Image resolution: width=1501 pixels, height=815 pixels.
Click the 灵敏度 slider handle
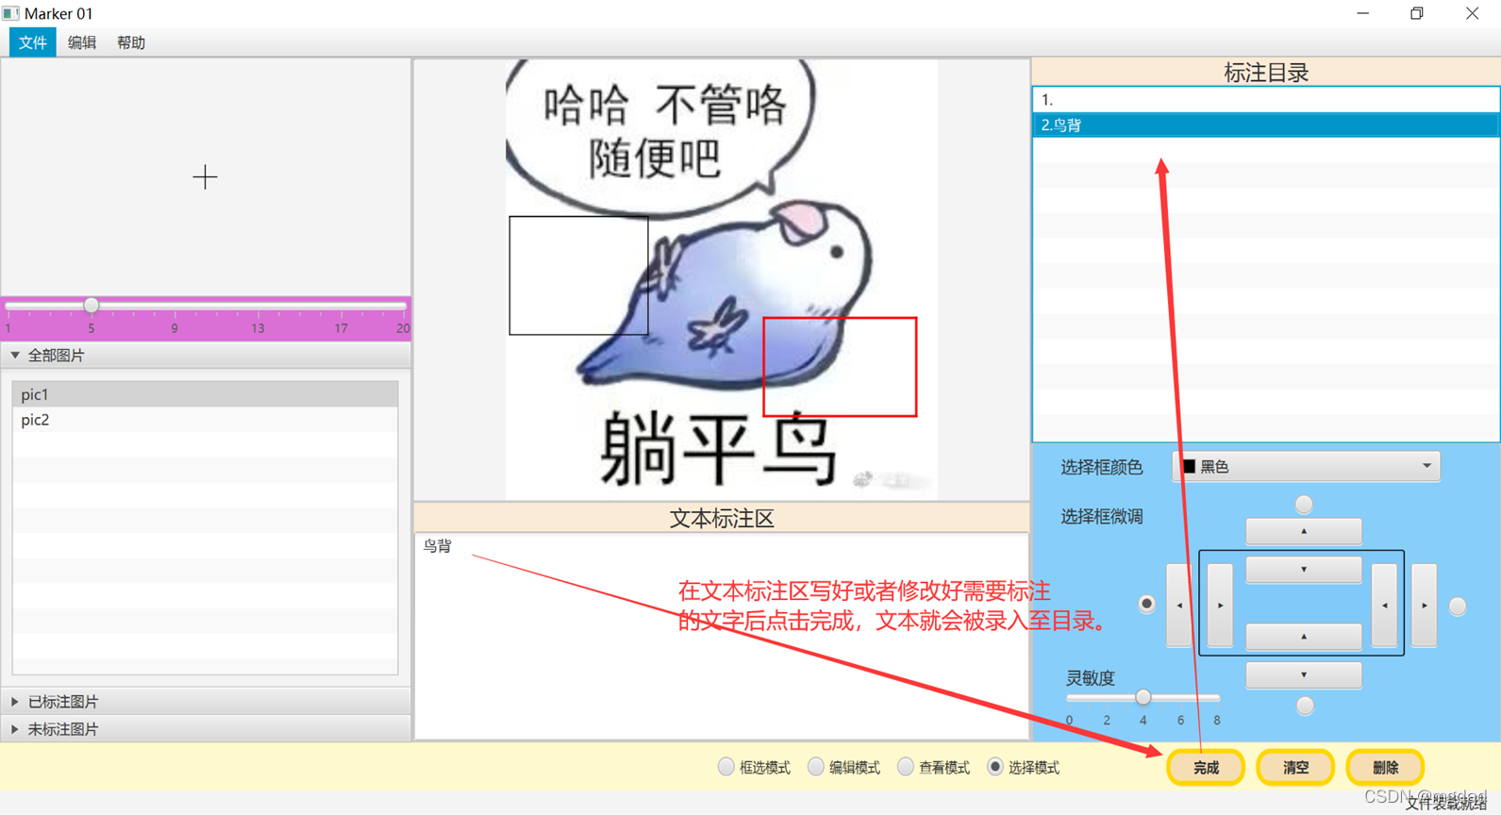tap(1142, 697)
